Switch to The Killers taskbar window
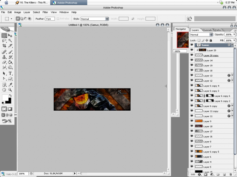The image size is (237, 177). pos(32,3)
